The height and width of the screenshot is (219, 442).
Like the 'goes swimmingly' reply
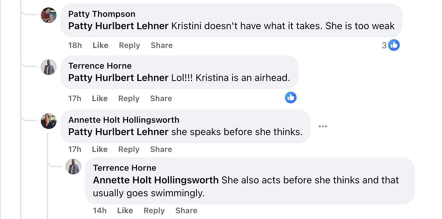tap(125, 211)
